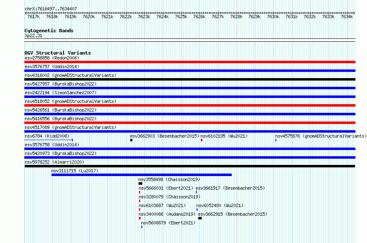
Task: Click the 7625k ruler position
Action: (181, 17)
